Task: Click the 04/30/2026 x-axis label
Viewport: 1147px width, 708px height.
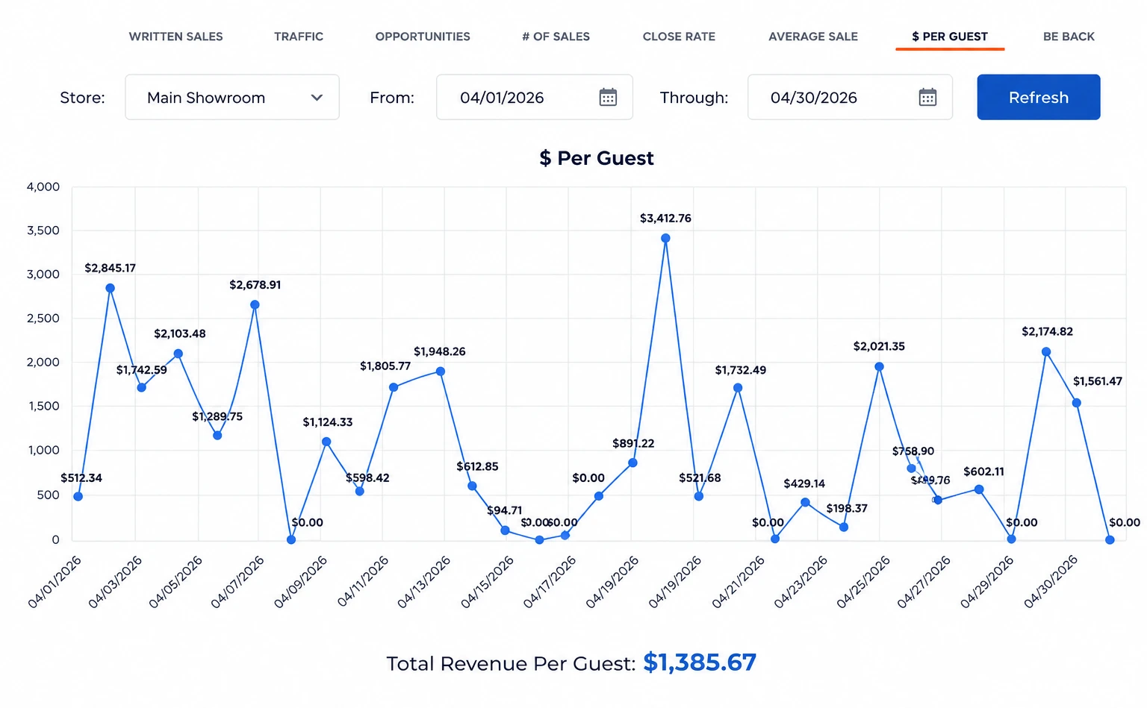Action: click(1051, 583)
